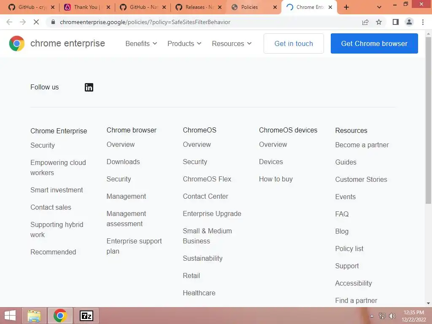Go back to previous page
Screen dimensions: 432x324
click(x=9, y=22)
